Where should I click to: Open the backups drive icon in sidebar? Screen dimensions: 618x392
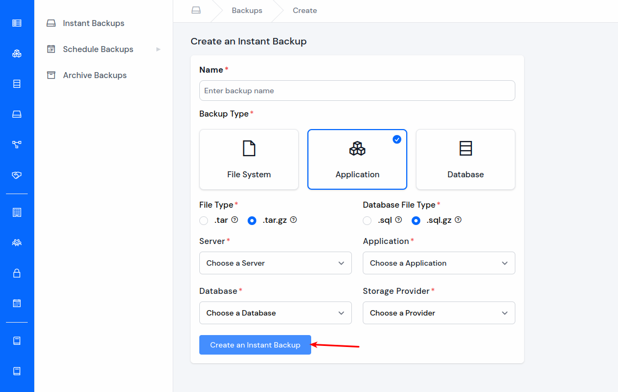pyautogui.click(x=16, y=114)
